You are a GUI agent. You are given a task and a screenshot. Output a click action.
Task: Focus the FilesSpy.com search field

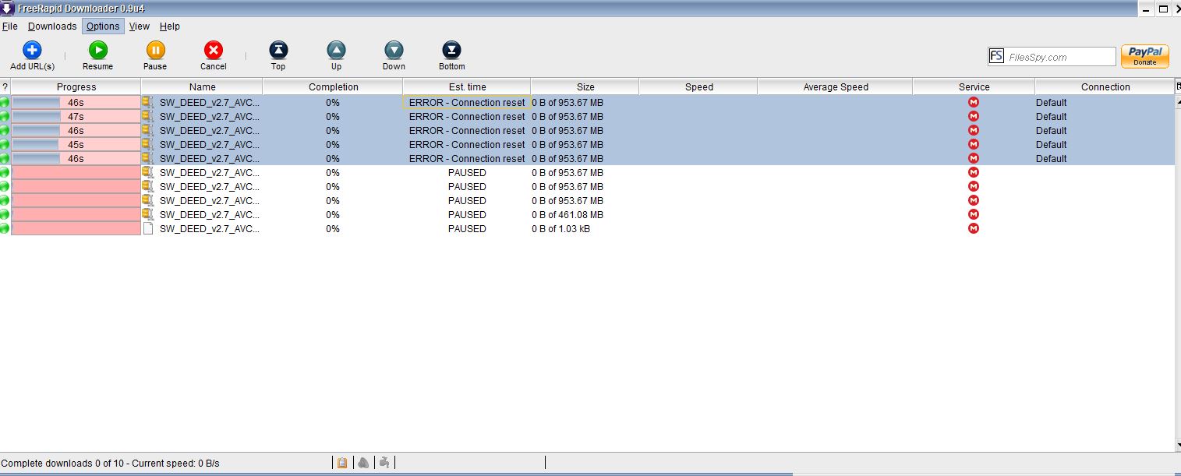pos(1060,57)
